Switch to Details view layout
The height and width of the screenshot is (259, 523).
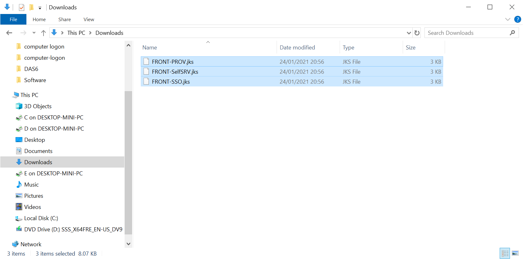[505, 253]
